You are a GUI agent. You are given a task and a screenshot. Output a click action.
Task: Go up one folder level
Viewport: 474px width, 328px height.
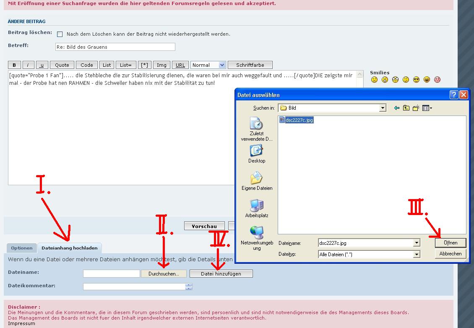click(406, 108)
